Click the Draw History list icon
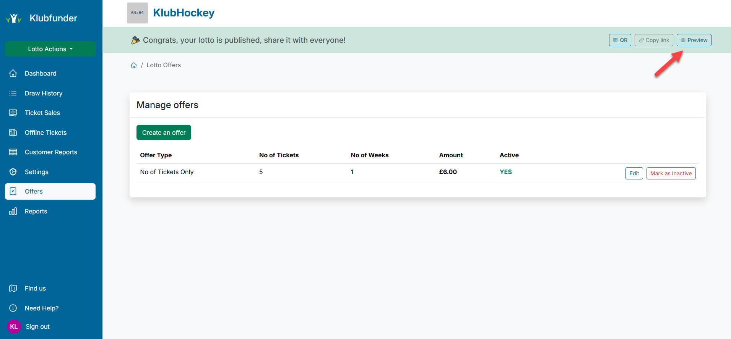 13,93
